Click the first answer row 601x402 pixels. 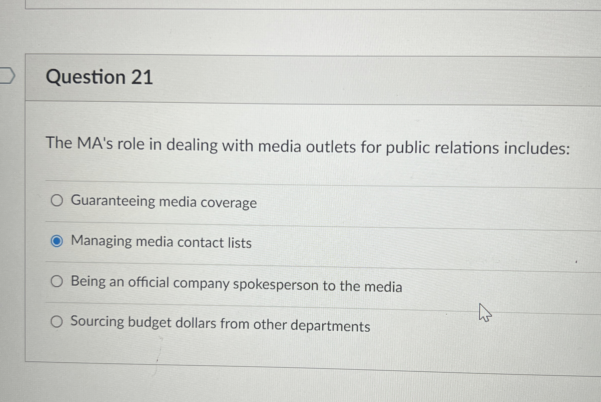pos(164,202)
